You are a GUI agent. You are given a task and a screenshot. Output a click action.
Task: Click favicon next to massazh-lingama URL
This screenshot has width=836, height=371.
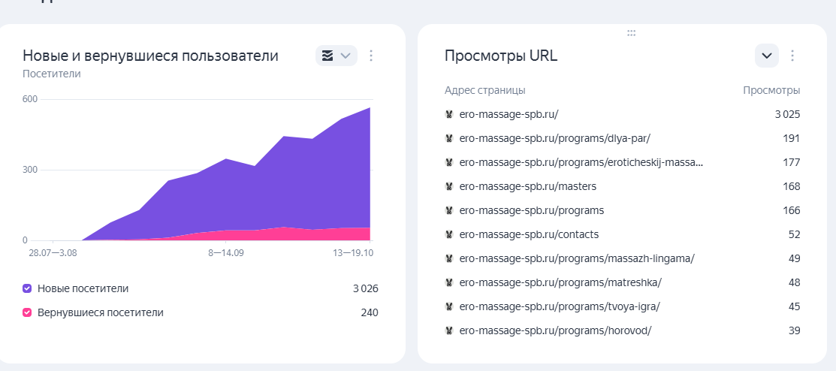pos(449,258)
